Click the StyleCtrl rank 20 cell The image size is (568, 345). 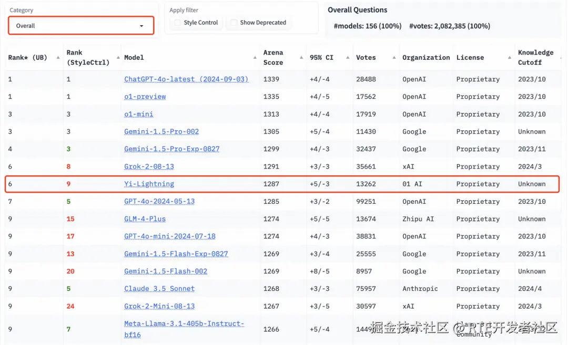(x=70, y=271)
